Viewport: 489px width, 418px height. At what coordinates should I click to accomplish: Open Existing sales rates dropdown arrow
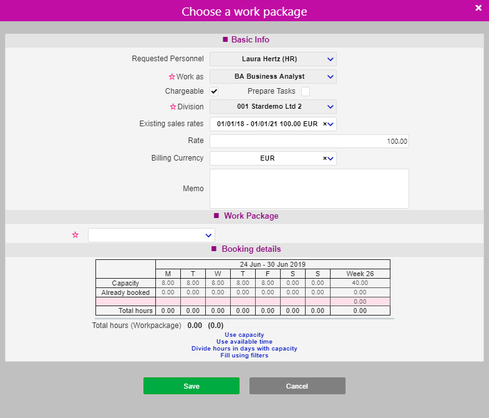coord(331,124)
